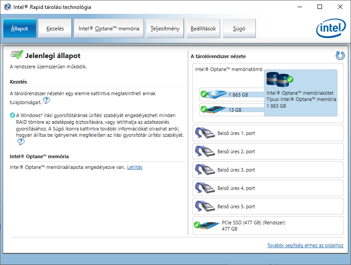Select the 13 GB Optane module icon

click(213, 109)
